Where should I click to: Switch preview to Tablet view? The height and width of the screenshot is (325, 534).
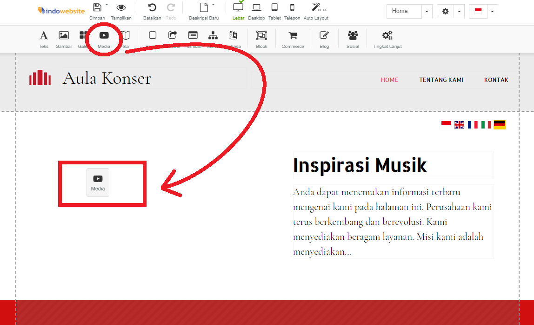click(x=274, y=11)
